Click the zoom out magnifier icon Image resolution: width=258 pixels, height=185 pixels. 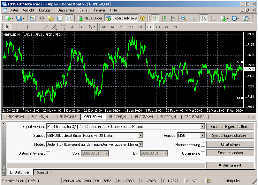point(193,18)
